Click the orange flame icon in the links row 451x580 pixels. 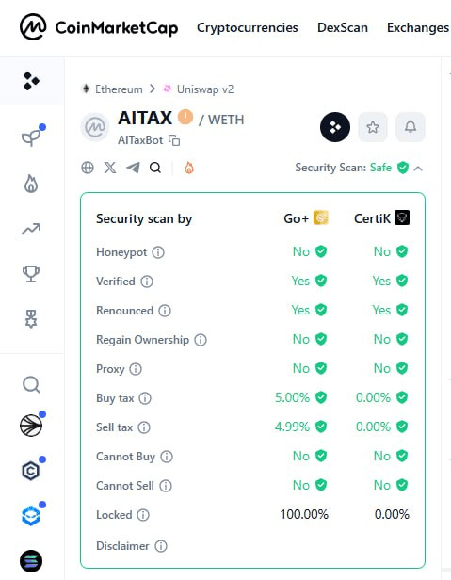(x=189, y=168)
